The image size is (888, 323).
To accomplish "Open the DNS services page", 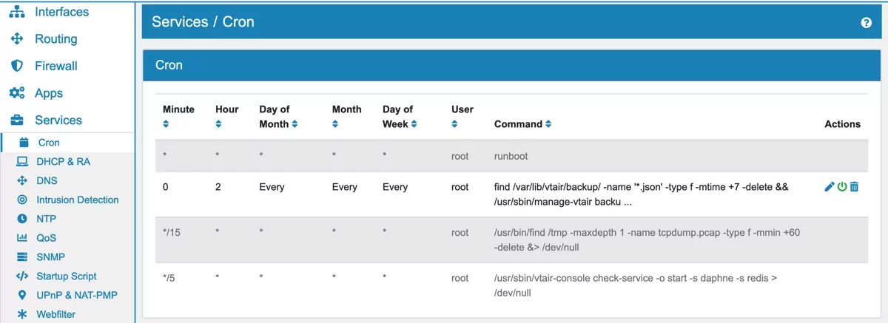I will (x=47, y=180).
